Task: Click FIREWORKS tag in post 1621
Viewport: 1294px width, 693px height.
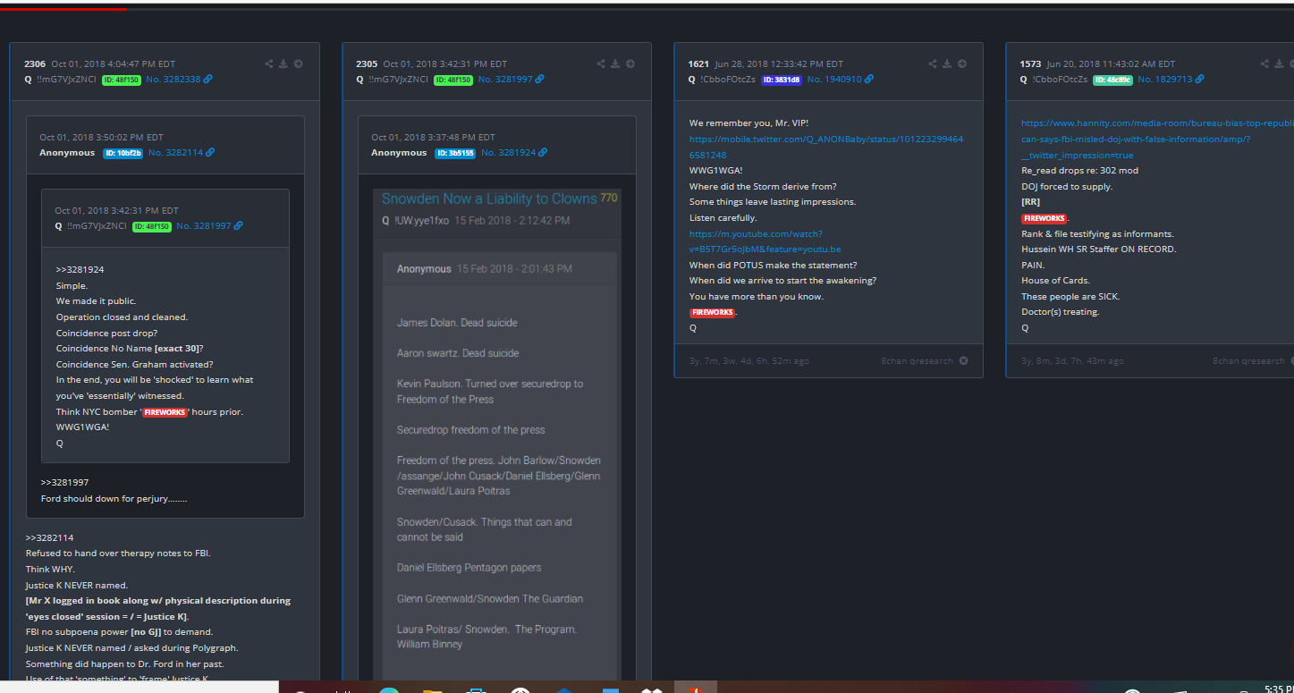Action: (x=712, y=312)
